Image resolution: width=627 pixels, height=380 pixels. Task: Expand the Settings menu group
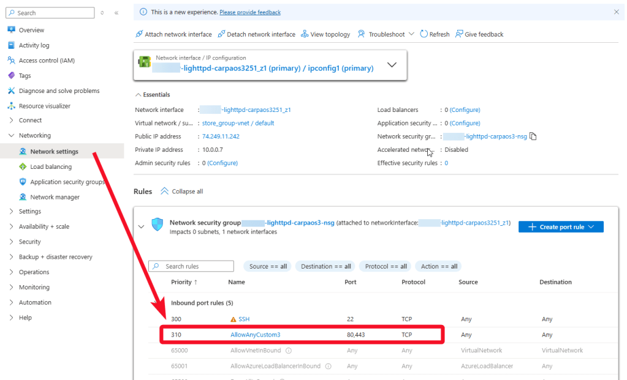(x=29, y=211)
